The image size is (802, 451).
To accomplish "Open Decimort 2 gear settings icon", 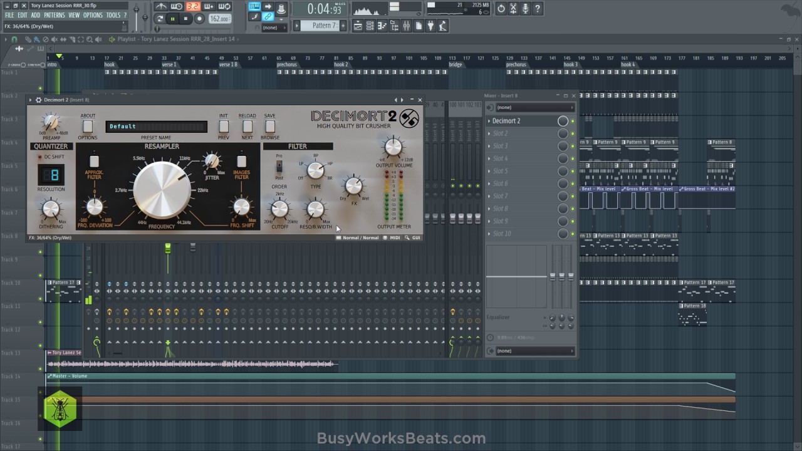I will click(x=38, y=100).
